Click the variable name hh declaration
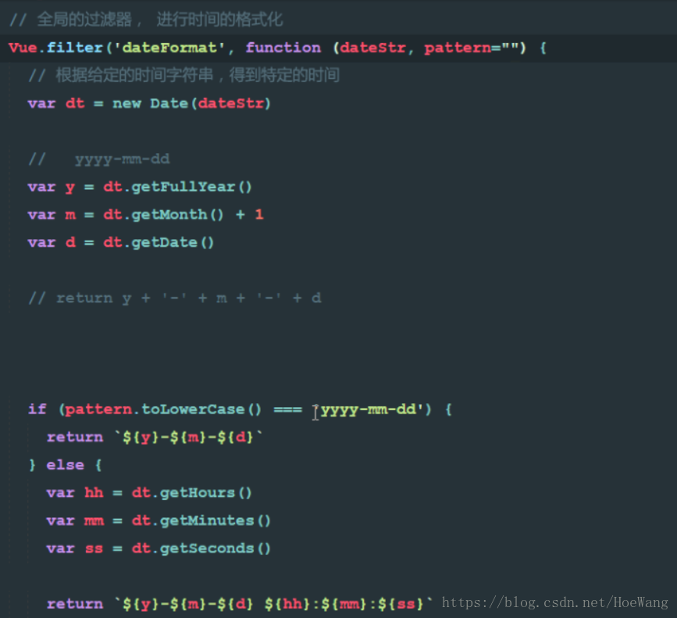 pyautogui.click(x=94, y=492)
